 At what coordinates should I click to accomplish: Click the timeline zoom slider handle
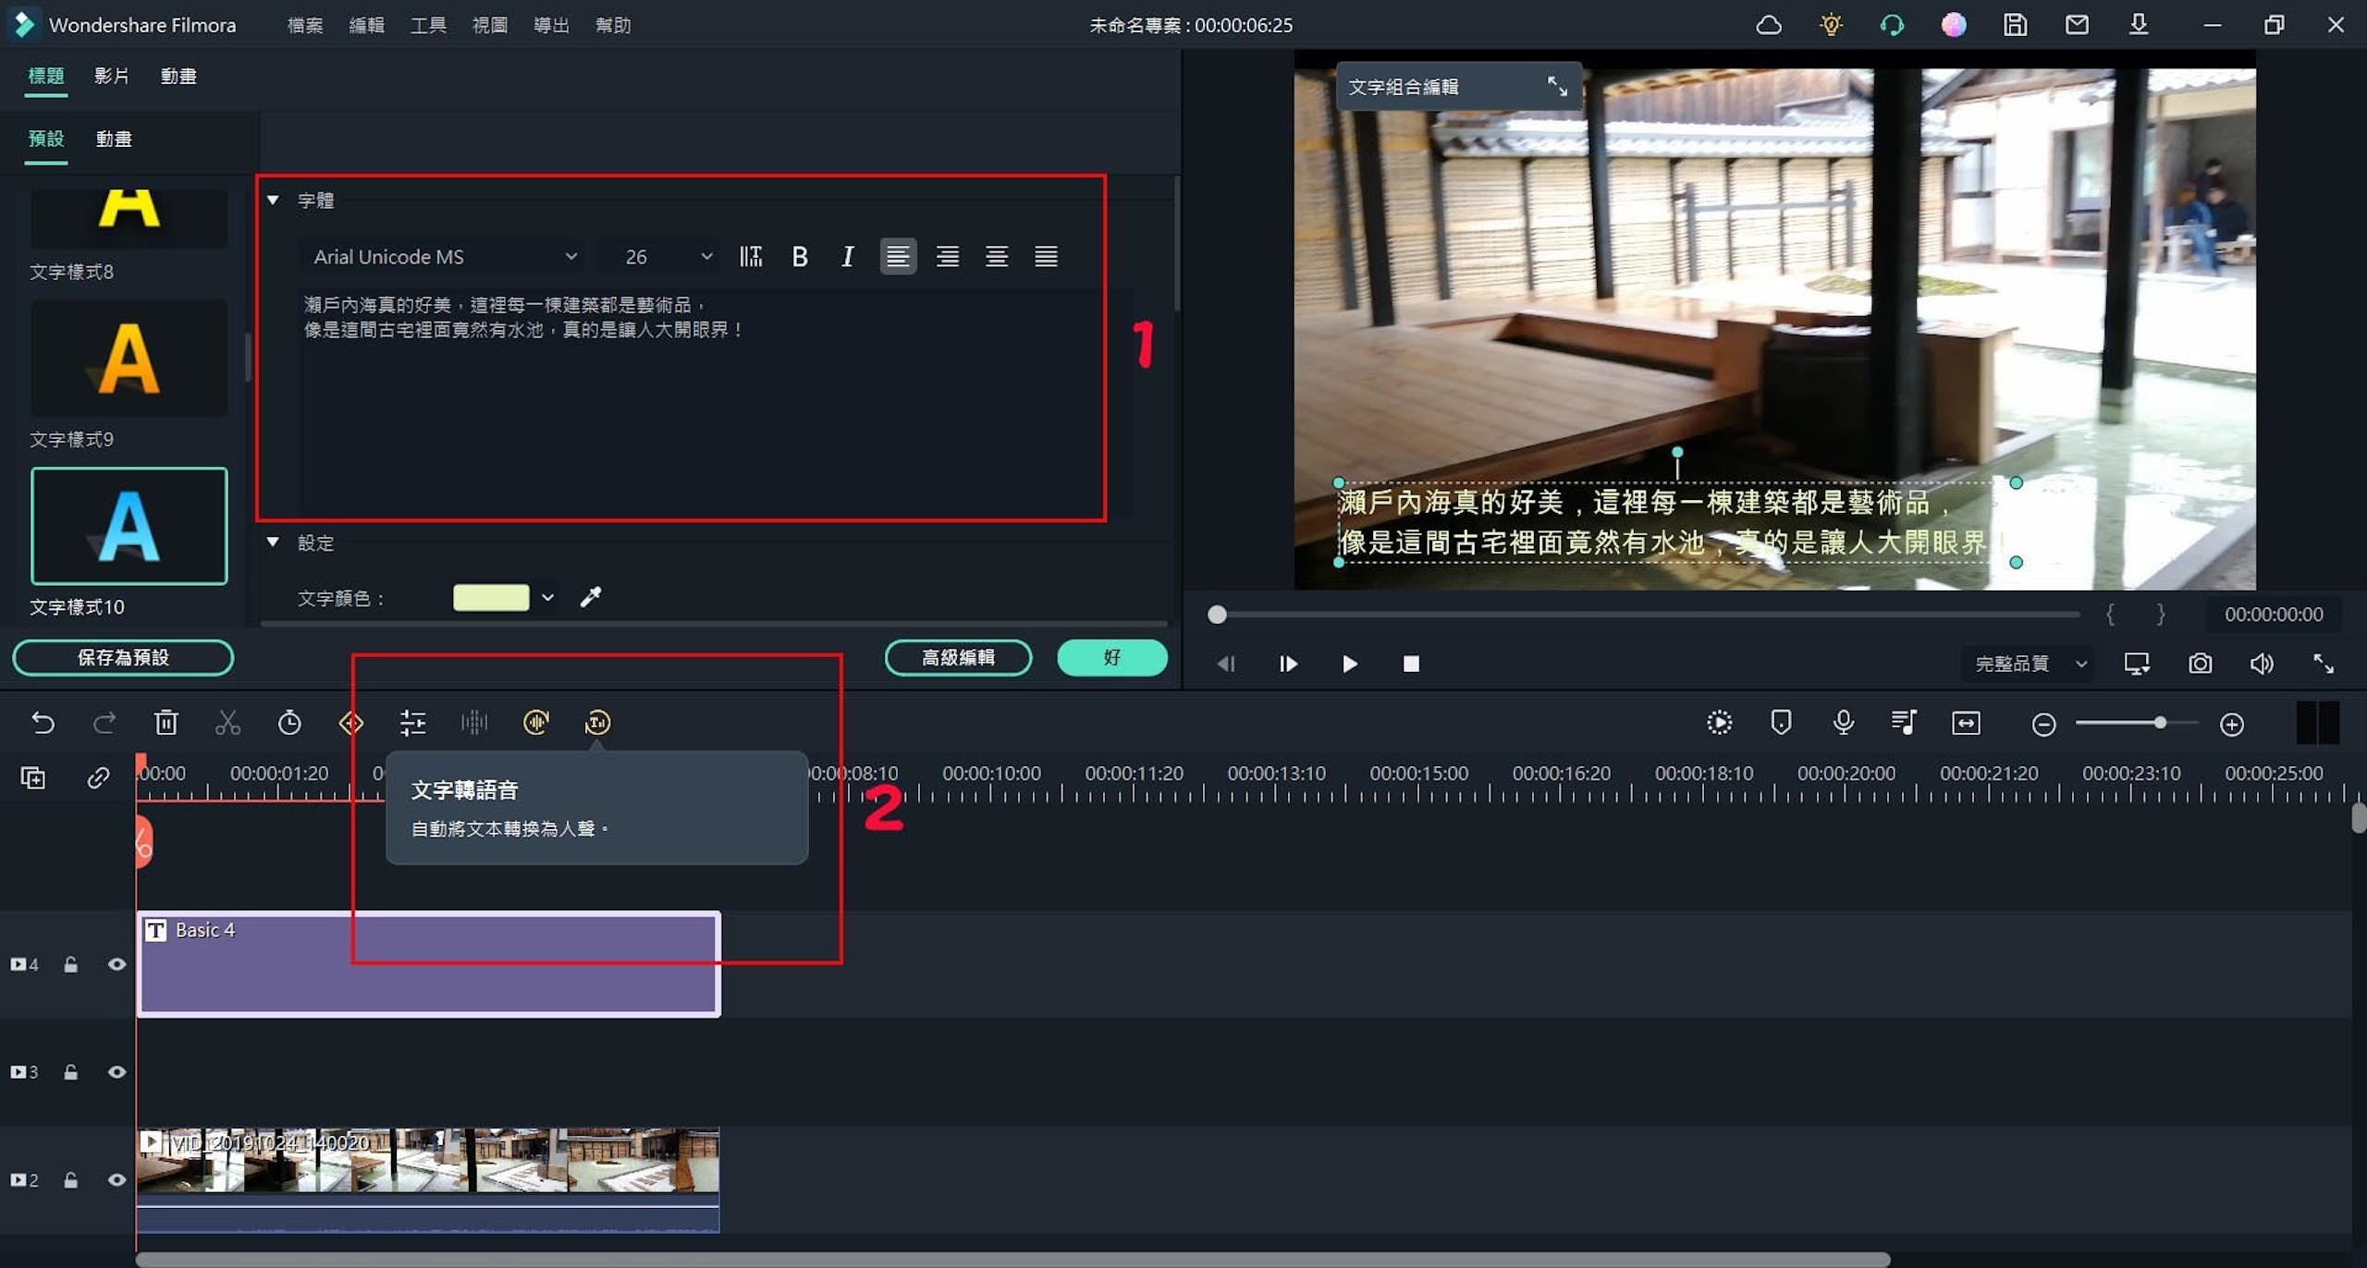point(2160,723)
